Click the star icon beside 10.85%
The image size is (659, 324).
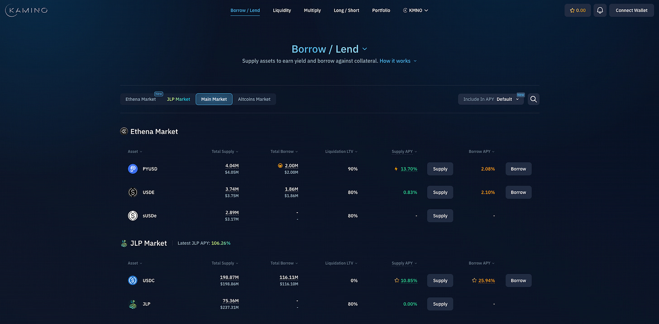tap(397, 281)
